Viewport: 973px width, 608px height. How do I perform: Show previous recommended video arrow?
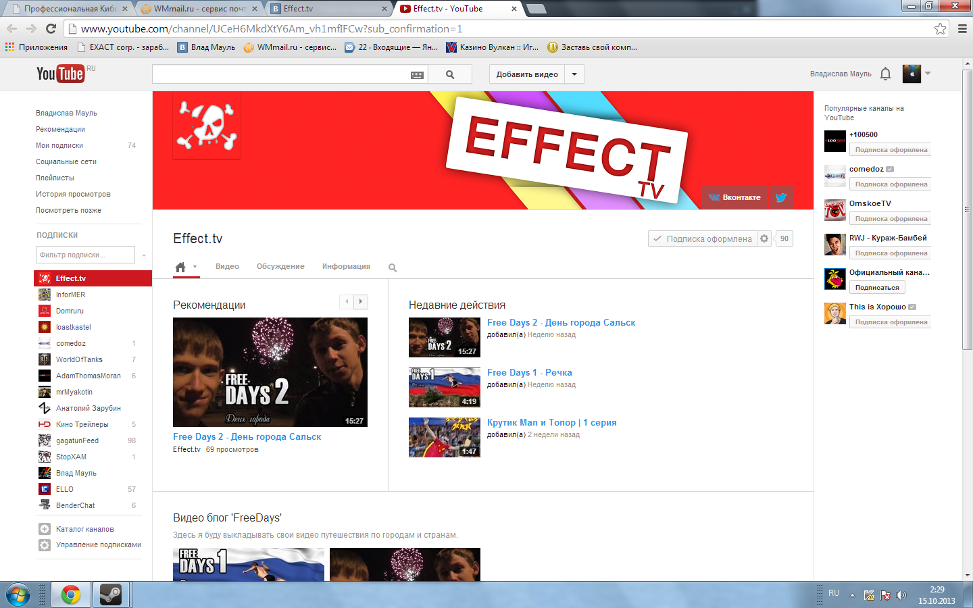pos(347,302)
